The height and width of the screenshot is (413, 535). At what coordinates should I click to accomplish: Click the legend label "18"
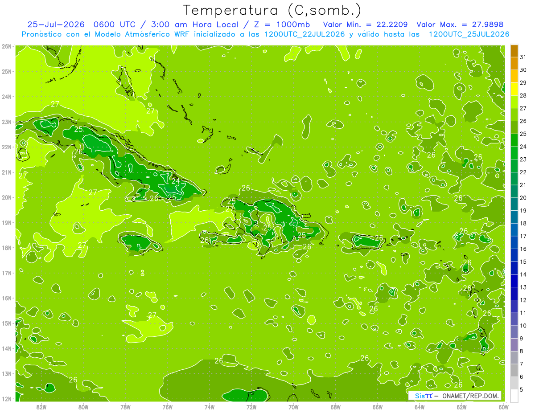coord(523,223)
